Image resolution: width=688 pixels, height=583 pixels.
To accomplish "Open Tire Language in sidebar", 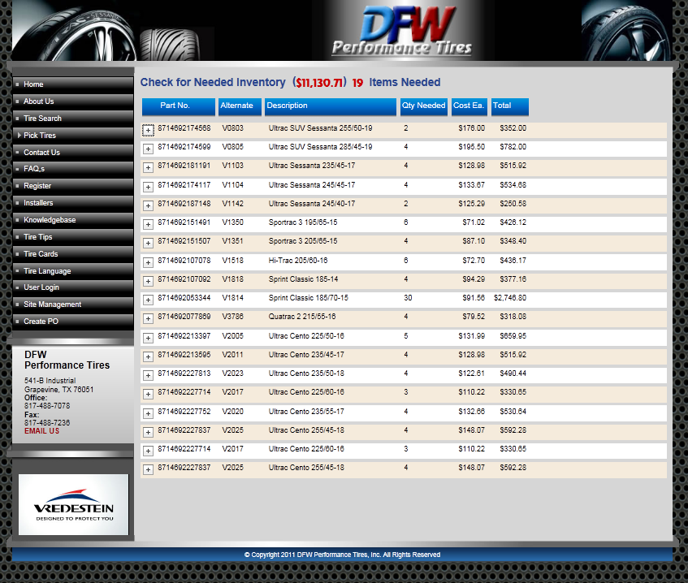I will pyautogui.click(x=73, y=271).
